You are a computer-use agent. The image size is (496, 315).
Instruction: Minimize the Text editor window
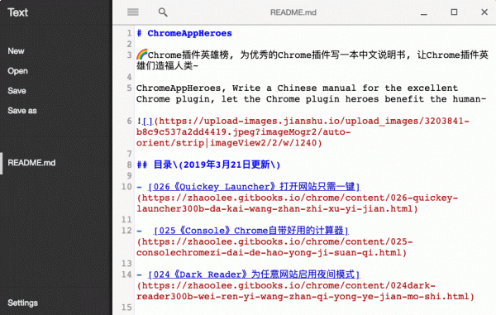(x=424, y=14)
